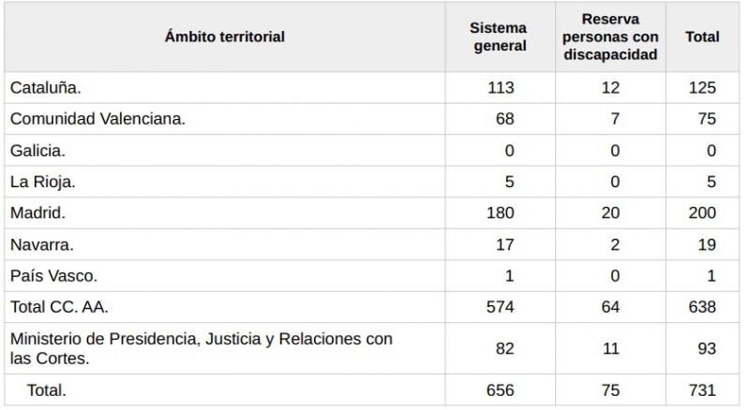Image resolution: width=750 pixels, height=410 pixels.
Task: Select Total CC. AA. value 574
Action: 501,307
